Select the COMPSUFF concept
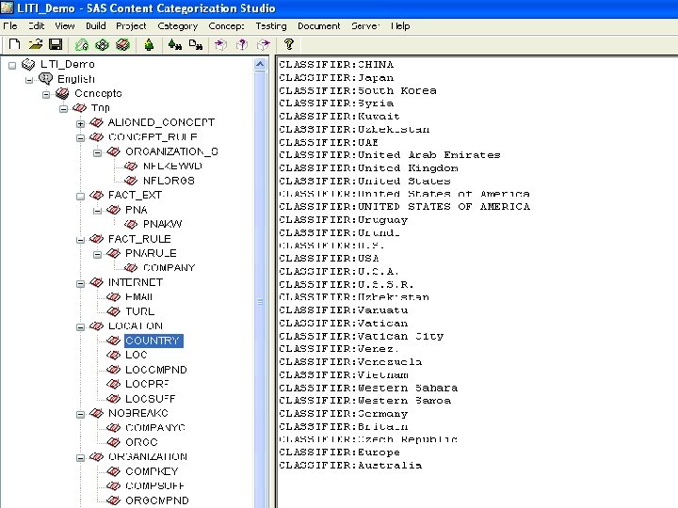This screenshot has height=508, width=678. point(154,485)
